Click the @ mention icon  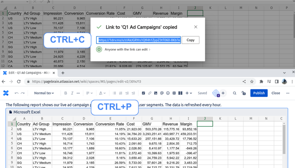[162, 93]
